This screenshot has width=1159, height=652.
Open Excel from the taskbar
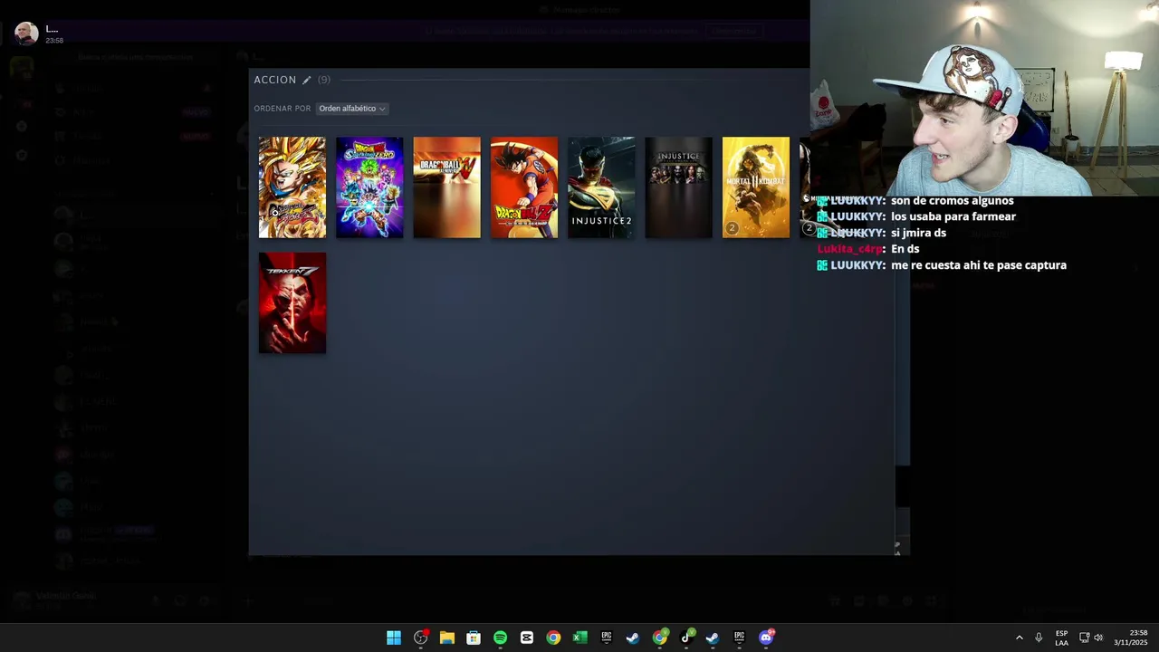click(x=579, y=638)
